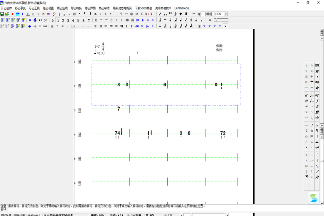Click the blue left arrow icon
This screenshot has width=324, height=216.
30,26
